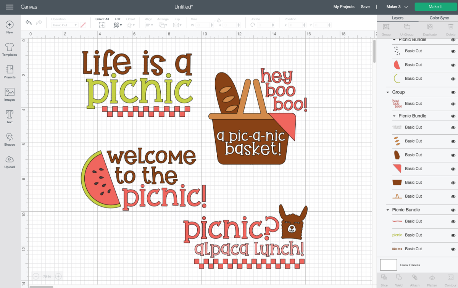
Task: Add Text to the canvas
Action: click(x=10, y=117)
